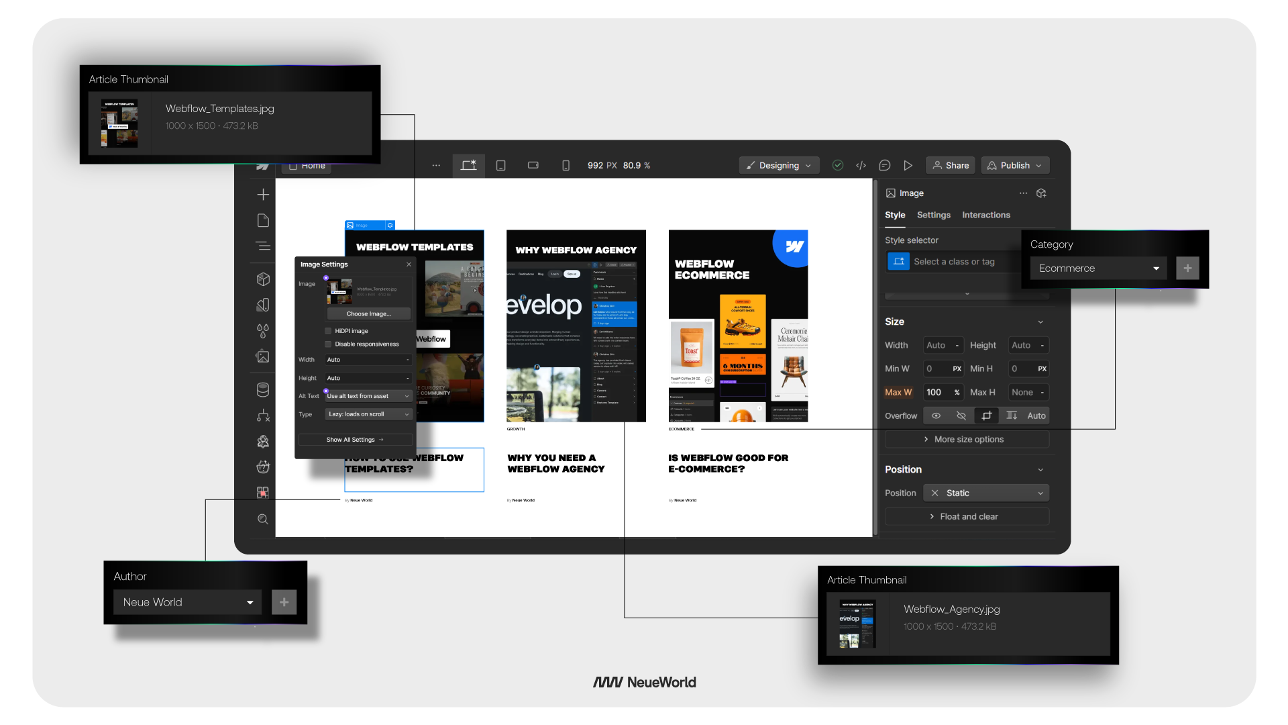The height and width of the screenshot is (725, 1288).
Task: Open the Category Ecommerce dropdown
Action: pos(1099,269)
